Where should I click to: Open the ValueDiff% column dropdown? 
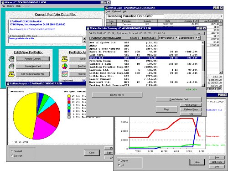point(199,38)
